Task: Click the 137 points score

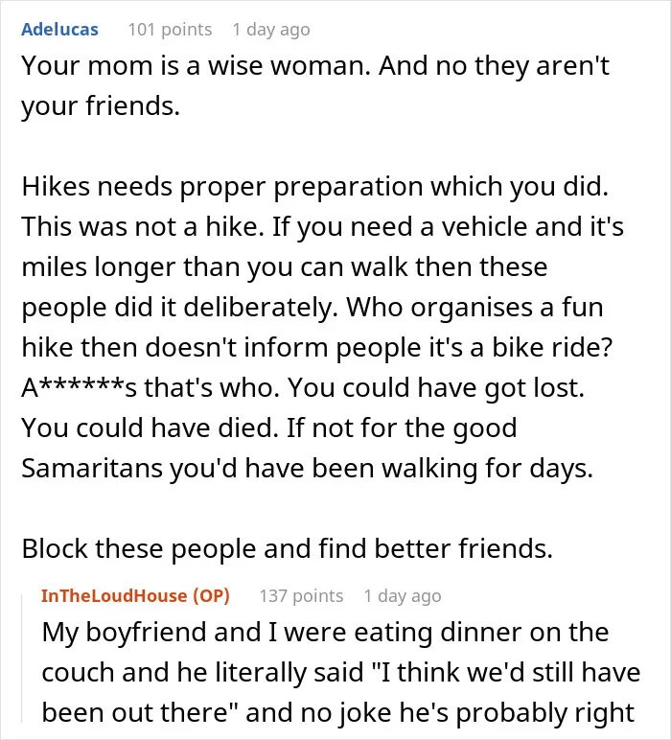Action: point(301,595)
